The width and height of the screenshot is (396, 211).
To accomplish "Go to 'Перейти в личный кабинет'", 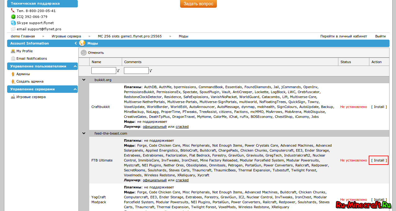I will 344,36.
